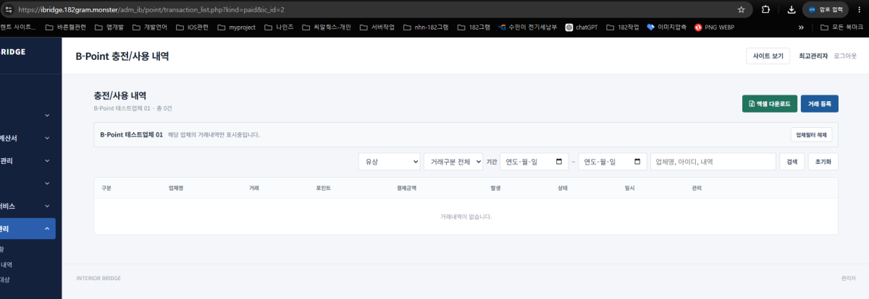
Task: Open the nhn-182그램 bookmark folder
Action: [x=425, y=27]
